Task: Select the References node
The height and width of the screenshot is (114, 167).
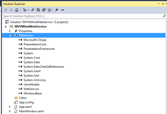Action: click(x=26, y=35)
